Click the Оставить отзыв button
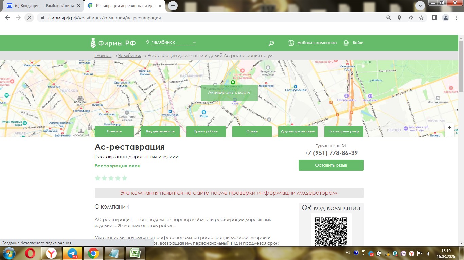Screen dimensions: 464x260 [x=331, y=165]
